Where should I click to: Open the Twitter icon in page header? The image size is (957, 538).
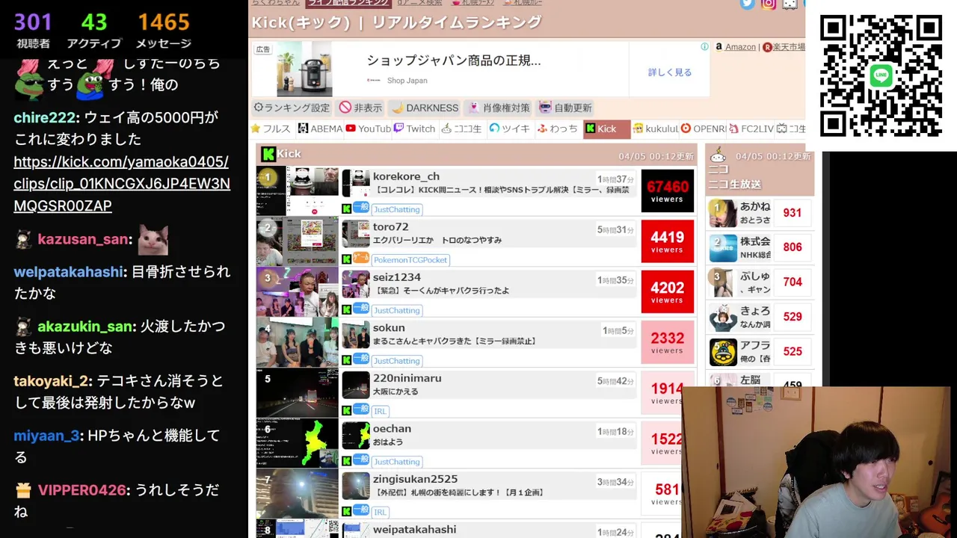[x=747, y=4]
